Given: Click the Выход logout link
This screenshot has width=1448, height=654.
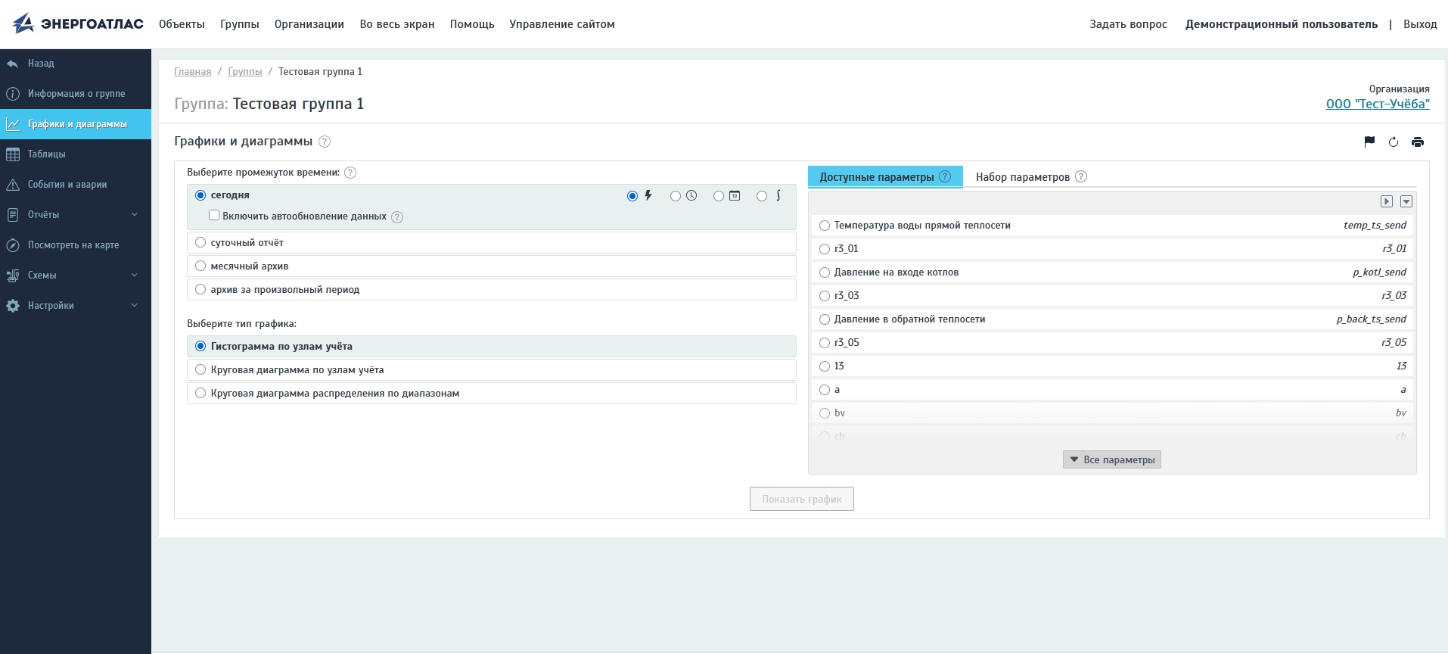Looking at the screenshot, I should (x=1420, y=24).
